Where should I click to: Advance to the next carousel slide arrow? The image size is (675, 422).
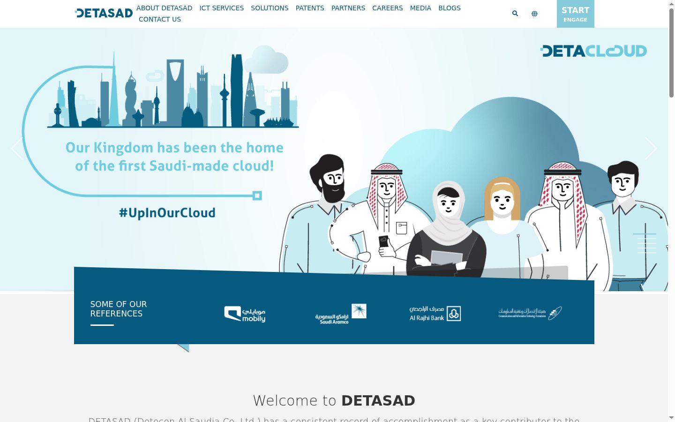coord(651,149)
